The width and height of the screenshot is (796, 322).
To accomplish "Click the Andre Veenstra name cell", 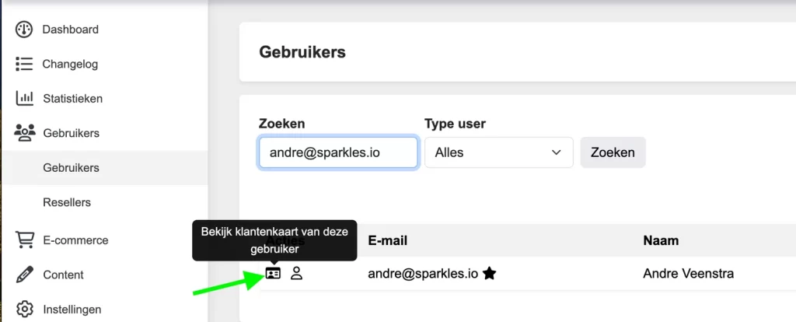I will [689, 274].
